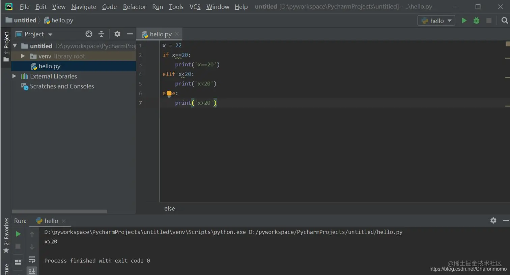Select hello.py in the project tree
Screen dimensions: 510x275
pyautogui.click(x=74, y=66)
